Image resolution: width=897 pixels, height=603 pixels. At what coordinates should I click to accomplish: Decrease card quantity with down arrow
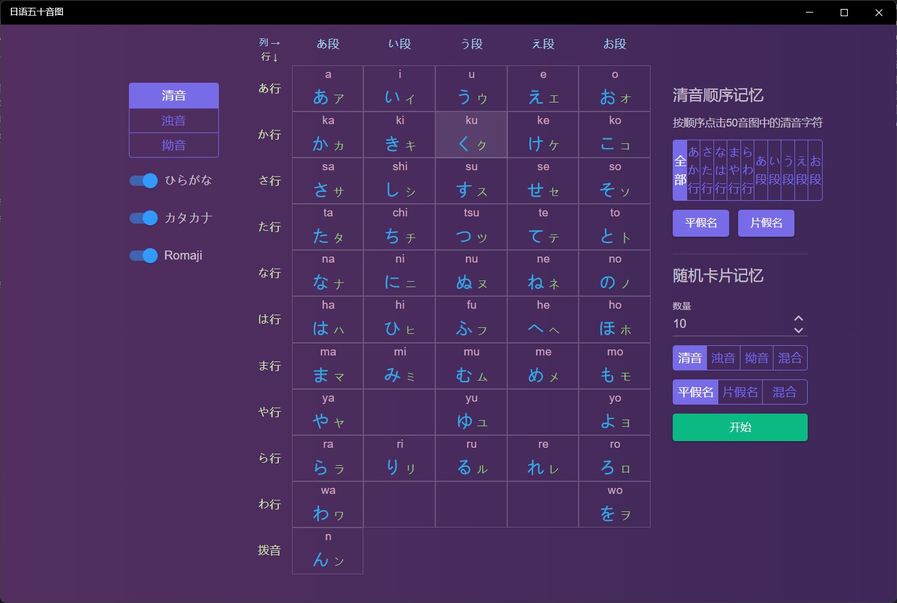click(x=799, y=330)
